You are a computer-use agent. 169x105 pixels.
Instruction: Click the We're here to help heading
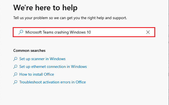(x=45, y=8)
